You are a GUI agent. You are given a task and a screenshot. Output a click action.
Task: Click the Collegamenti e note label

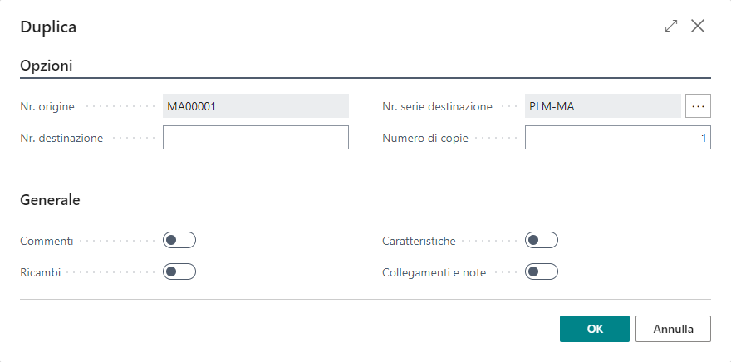(434, 272)
